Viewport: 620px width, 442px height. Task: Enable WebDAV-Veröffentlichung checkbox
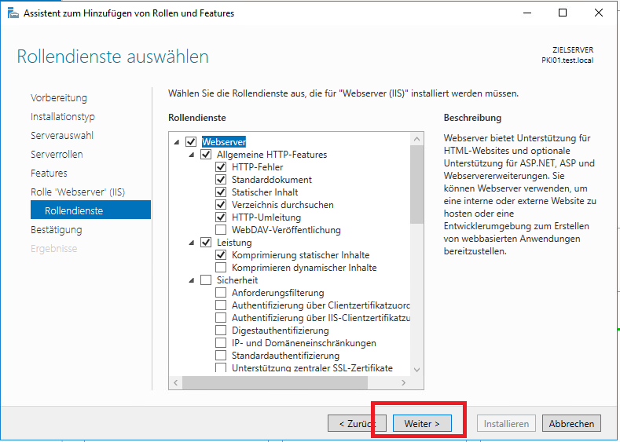(x=221, y=230)
